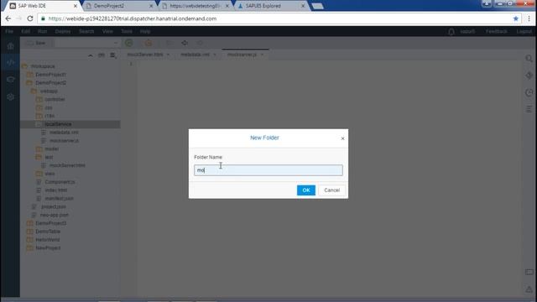
Task: Select the localService folder
Action: point(58,124)
